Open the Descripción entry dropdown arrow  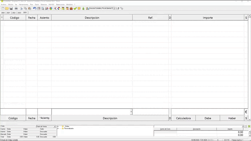[x=131, y=112]
